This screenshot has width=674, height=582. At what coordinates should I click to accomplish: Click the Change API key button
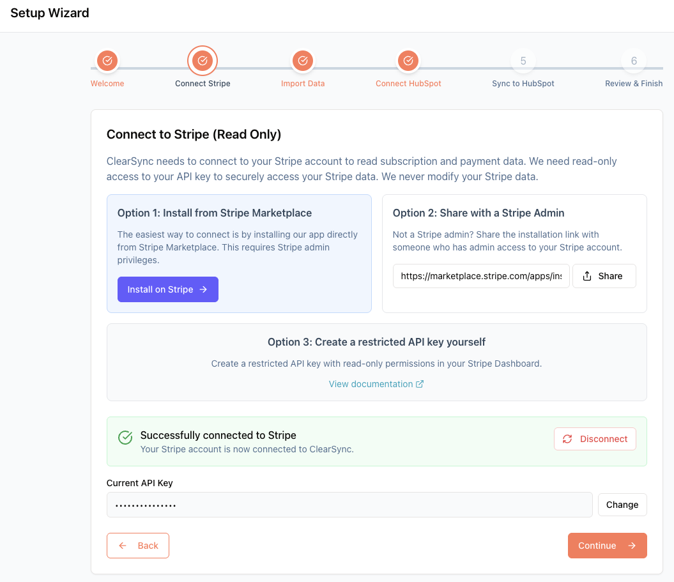point(622,505)
